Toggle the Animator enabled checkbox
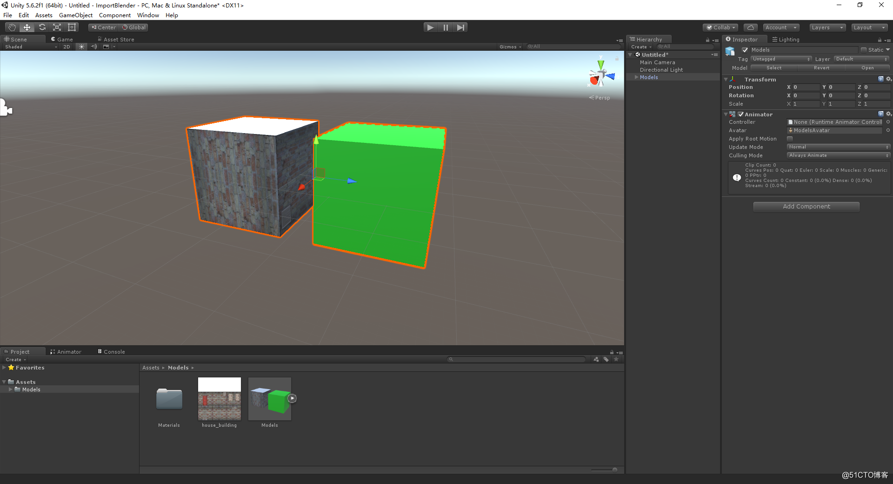The height and width of the screenshot is (484, 893). coord(740,114)
